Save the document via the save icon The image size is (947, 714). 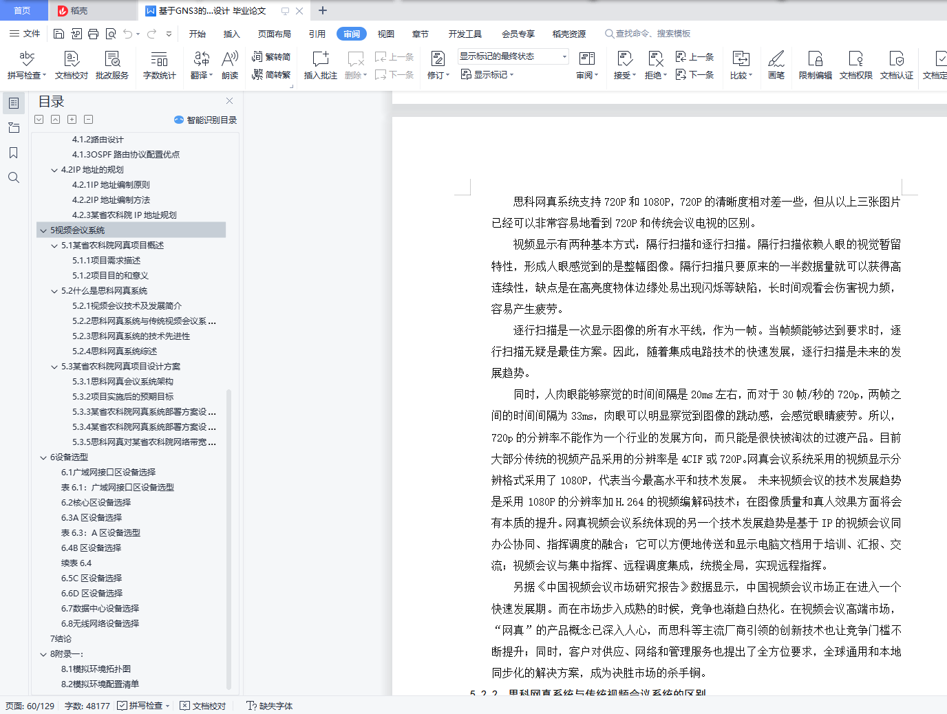click(x=59, y=34)
